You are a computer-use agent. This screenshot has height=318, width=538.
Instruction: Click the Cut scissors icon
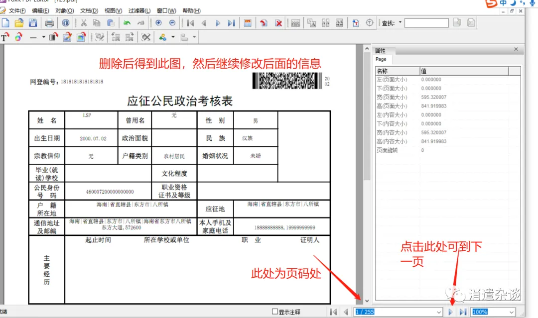click(84, 23)
